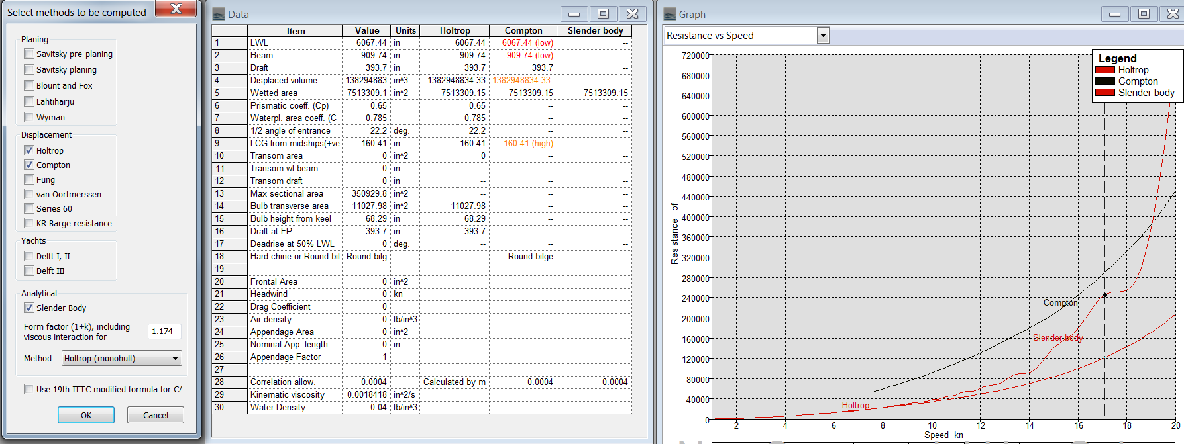Select the Holtrop column header
Viewport: 1184px width, 444px height.
(x=455, y=31)
